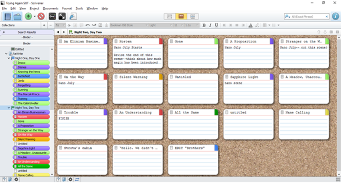Click the red label on Hostem card

click(x=161, y=41)
